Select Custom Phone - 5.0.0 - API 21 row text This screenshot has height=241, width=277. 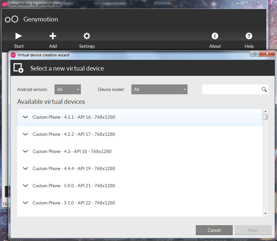coord(74,186)
